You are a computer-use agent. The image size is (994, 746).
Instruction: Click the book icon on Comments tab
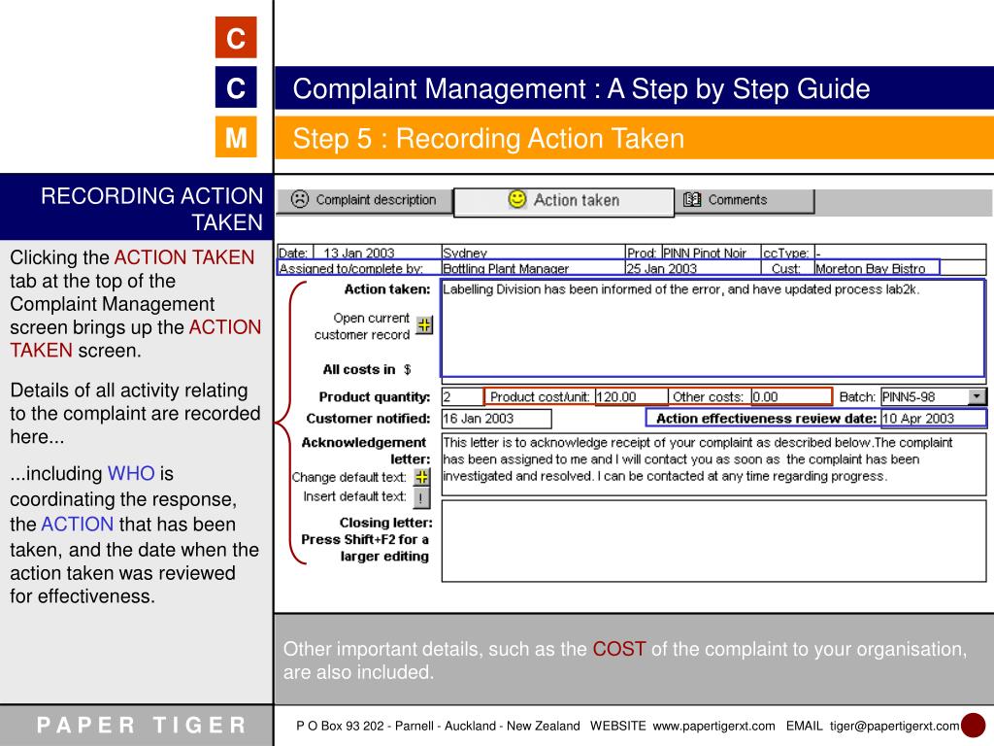[692, 200]
